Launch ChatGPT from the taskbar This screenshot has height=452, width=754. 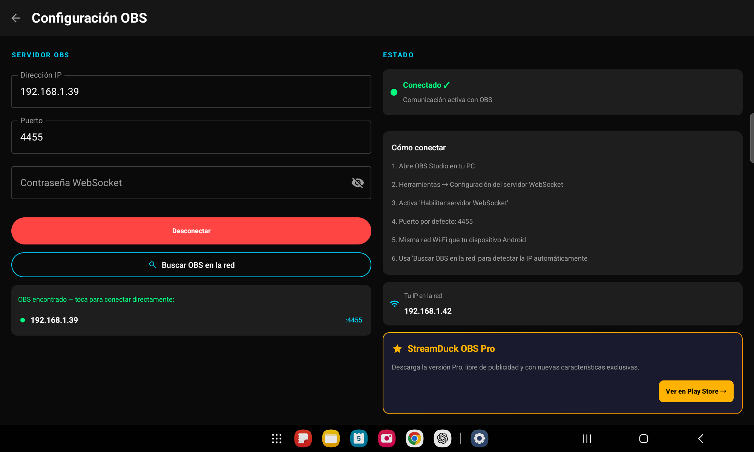click(442, 438)
